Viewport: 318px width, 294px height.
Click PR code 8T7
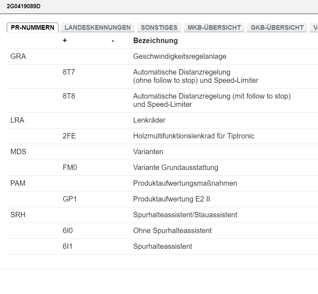(x=69, y=72)
